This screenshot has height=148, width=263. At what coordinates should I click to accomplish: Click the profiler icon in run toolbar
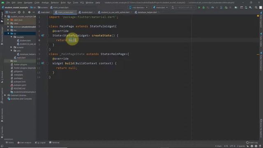212,7
